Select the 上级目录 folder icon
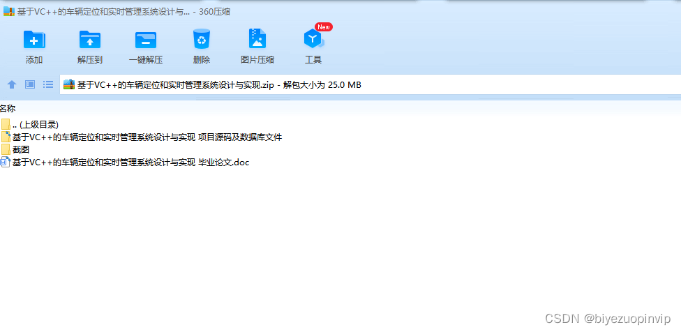Screen dimensions: 681x332 point(6,125)
